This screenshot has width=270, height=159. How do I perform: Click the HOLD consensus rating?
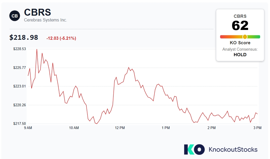coord(240,55)
